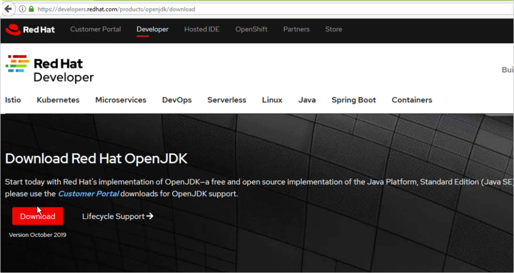The image size is (514, 273).
Task: Open the DevOps topic
Action: pos(177,100)
